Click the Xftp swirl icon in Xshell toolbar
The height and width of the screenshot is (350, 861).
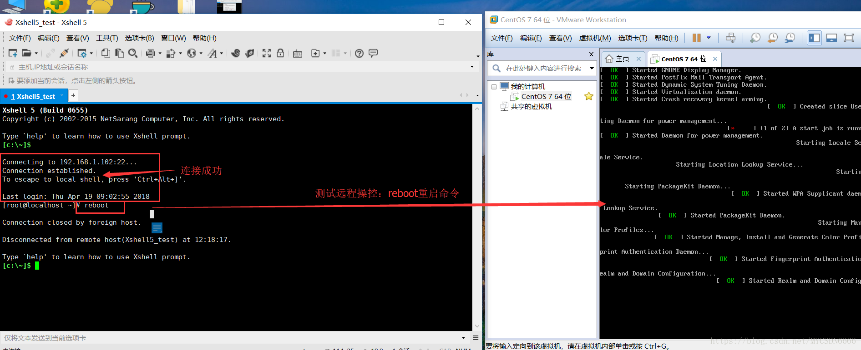(236, 53)
